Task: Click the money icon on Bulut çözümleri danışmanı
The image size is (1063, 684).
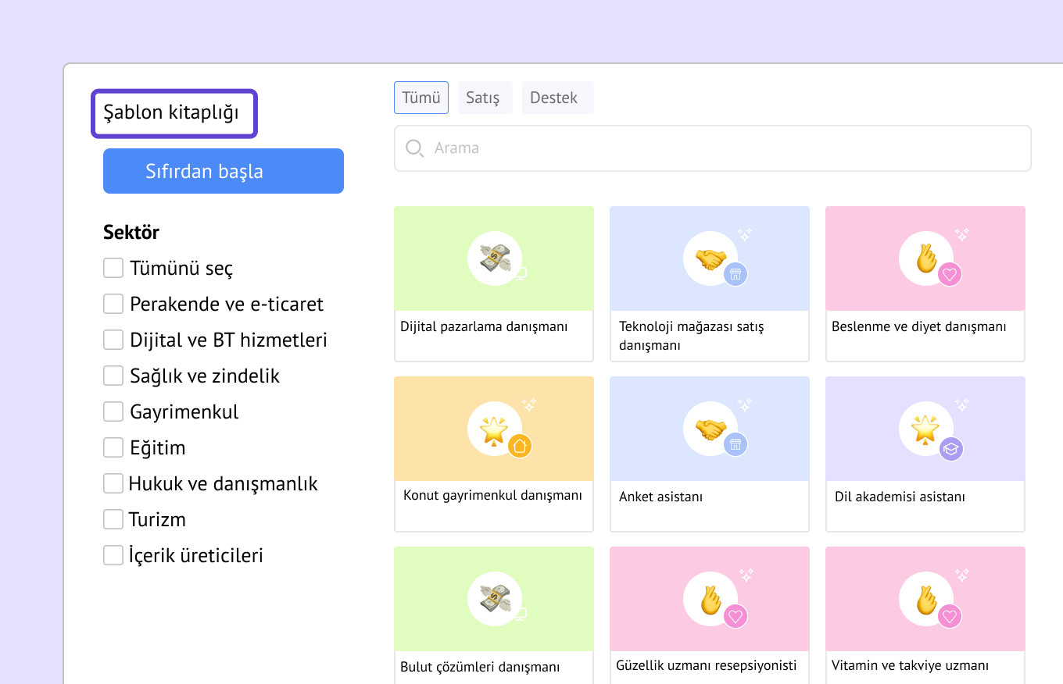Action: pyautogui.click(x=493, y=599)
